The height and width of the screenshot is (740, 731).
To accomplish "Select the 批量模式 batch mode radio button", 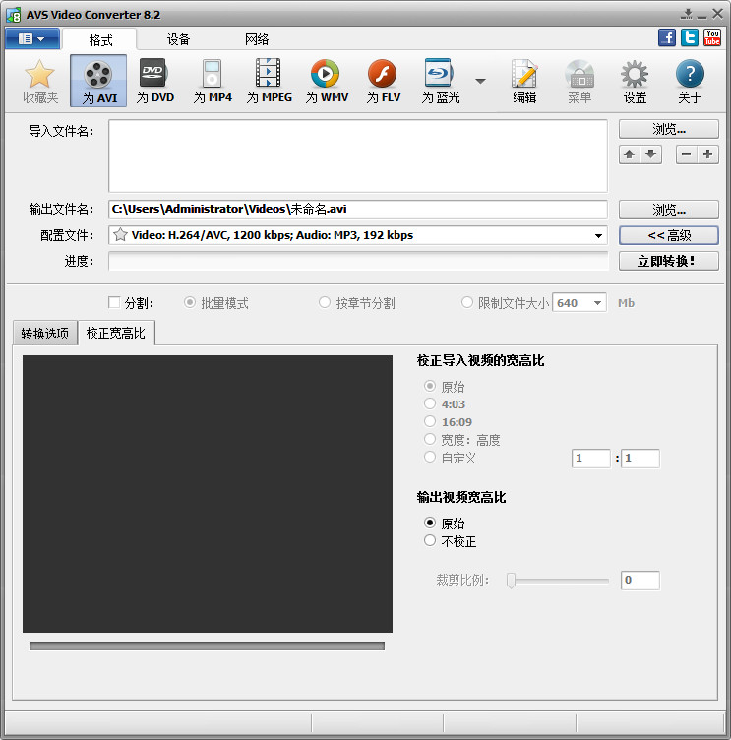I will [189, 302].
